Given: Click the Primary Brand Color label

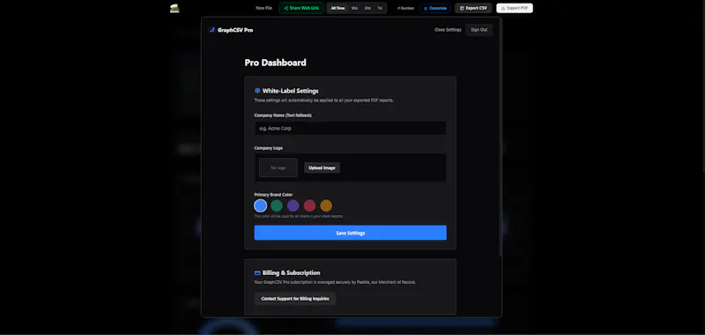Looking at the screenshot, I should [x=273, y=195].
